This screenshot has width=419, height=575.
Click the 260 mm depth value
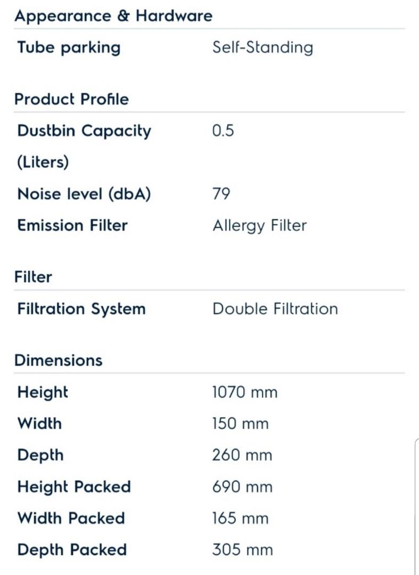(x=242, y=456)
